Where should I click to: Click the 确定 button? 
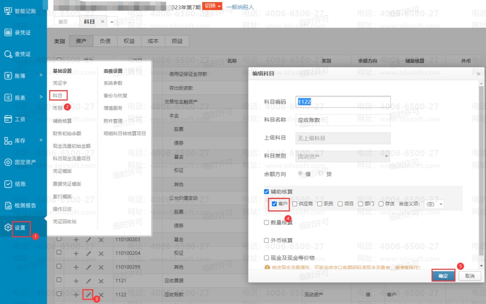[x=443, y=276]
